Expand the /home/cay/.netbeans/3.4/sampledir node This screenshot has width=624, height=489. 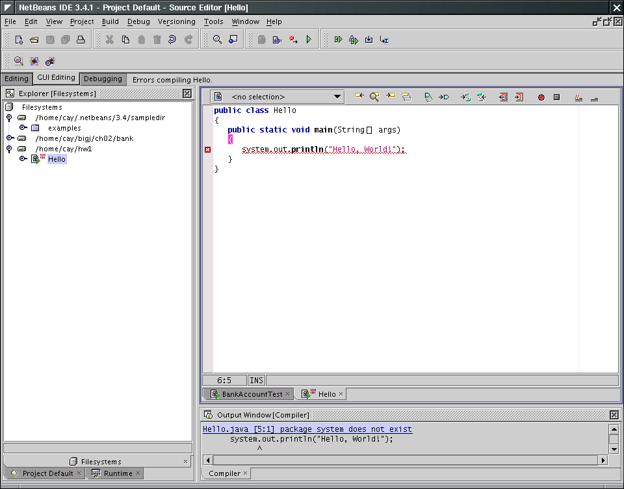[x=9, y=118]
